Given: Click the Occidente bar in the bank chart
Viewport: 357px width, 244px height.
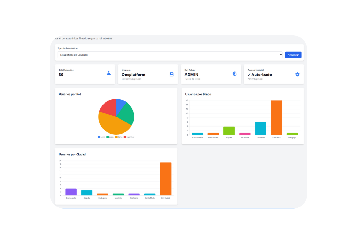Looking at the screenshot, I should point(260,128).
